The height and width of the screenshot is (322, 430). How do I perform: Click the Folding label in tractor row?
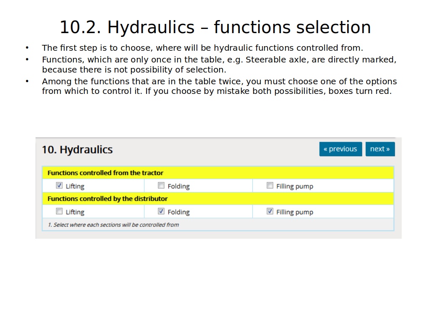click(x=178, y=186)
